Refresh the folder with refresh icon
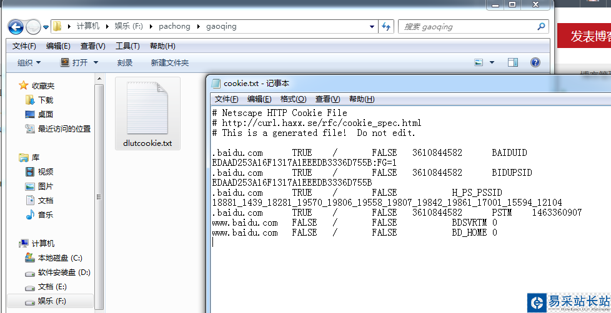The image size is (611, 313). point(385,26)
